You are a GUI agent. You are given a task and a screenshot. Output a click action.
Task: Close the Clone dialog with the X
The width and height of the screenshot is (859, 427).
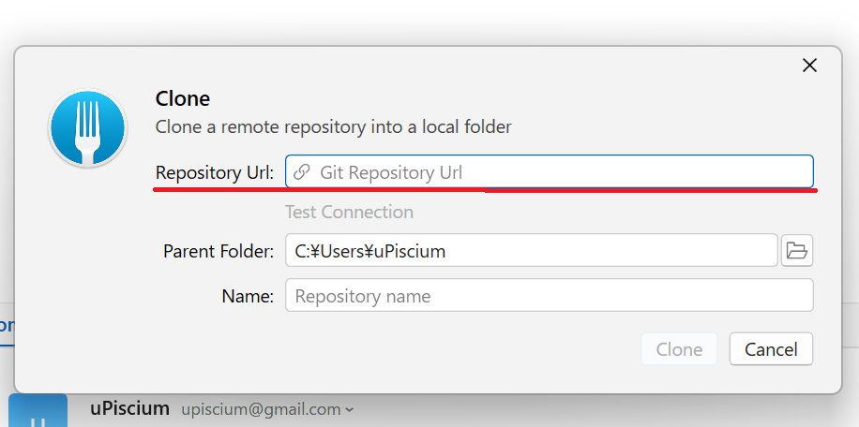click(x=809, y=65)
